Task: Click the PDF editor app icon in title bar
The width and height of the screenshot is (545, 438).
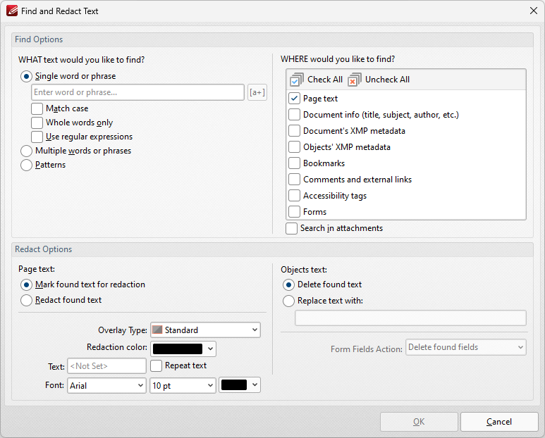Action: (12, 11)
